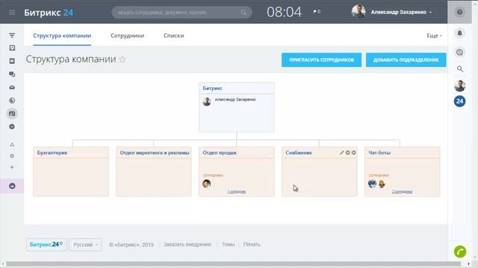Open the Русский language dropdown

point(85,245)
